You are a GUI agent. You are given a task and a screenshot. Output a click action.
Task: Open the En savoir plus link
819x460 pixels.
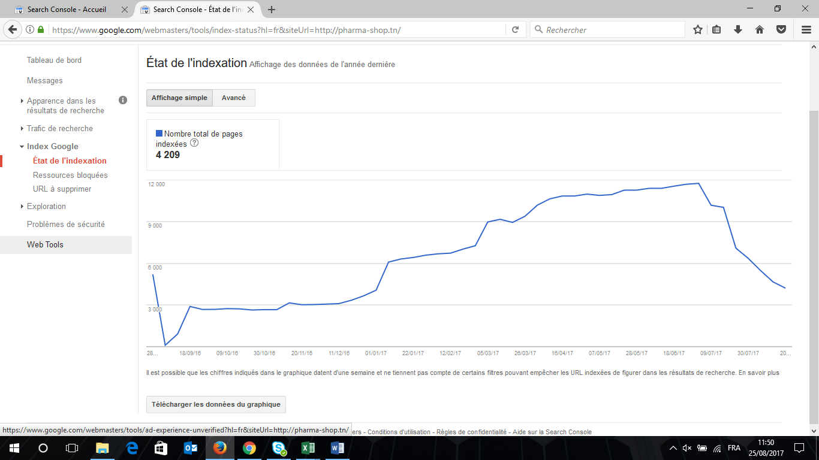(758, 373)
